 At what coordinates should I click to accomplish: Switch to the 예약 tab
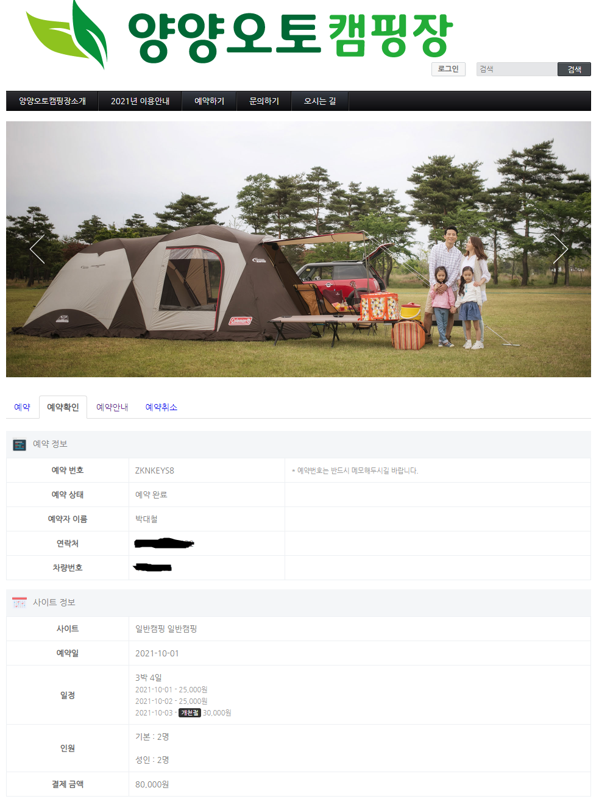pyautogui.click(x=22, y=407)
